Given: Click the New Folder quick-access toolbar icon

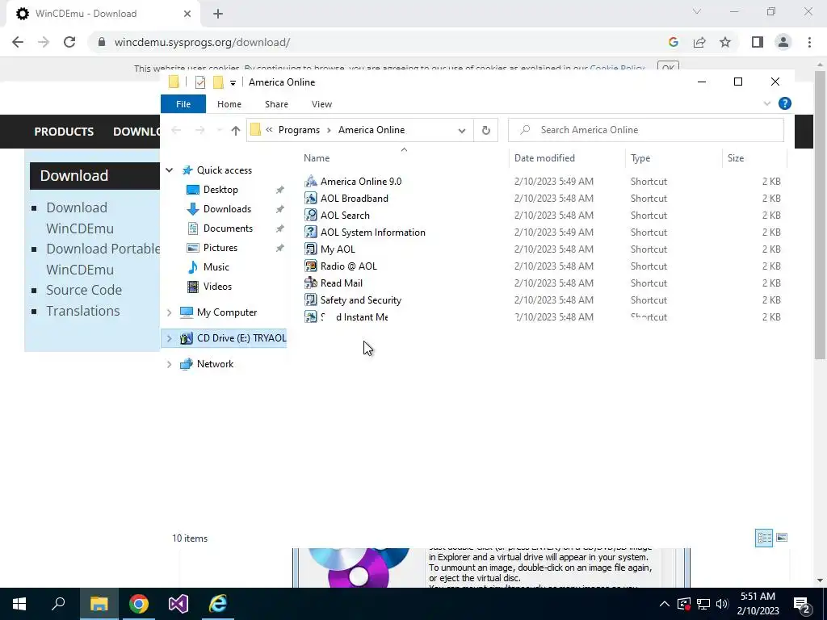Looking at the screenshot, I should click(218, 82).
